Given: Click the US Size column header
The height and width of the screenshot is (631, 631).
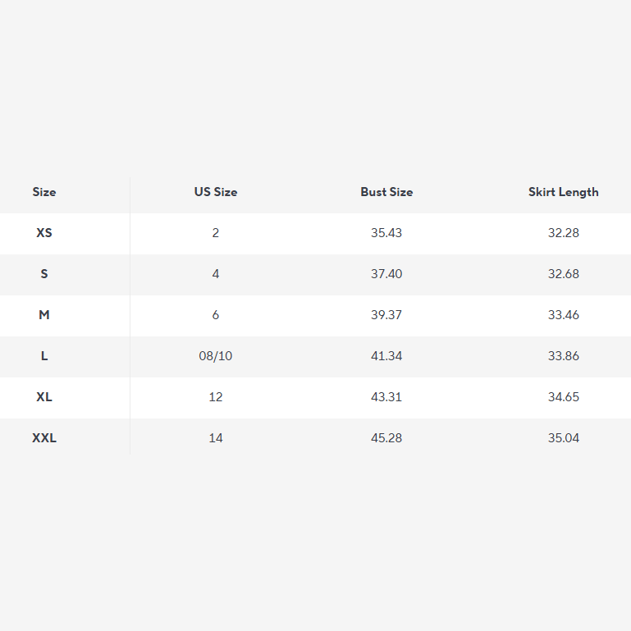Looking at the screenshot, I should [216, 192].
